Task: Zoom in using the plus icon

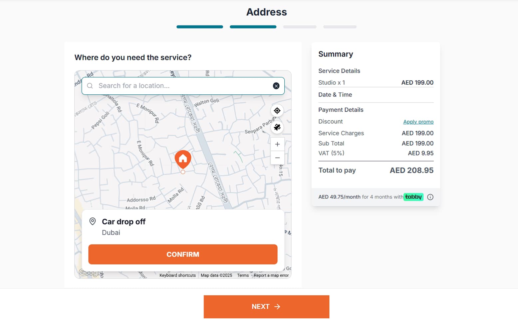Action: [277, 144]
